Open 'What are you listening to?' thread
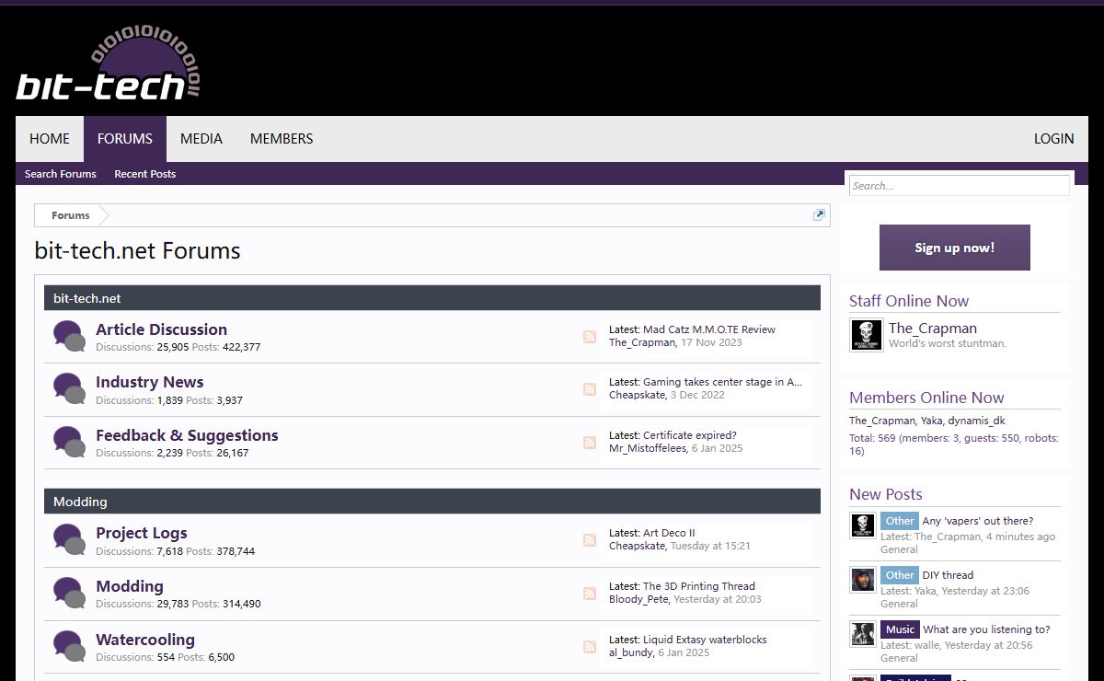 [x=986, y=629]
